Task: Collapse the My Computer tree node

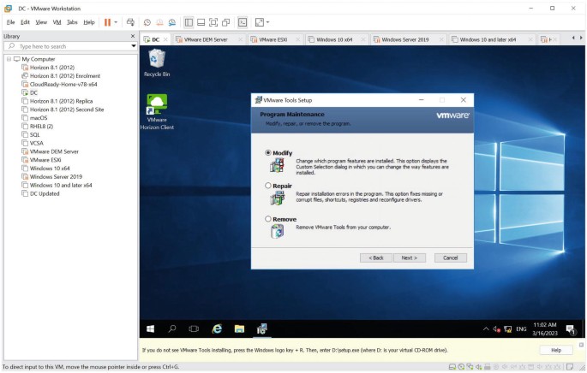Action: click(8, 59)
